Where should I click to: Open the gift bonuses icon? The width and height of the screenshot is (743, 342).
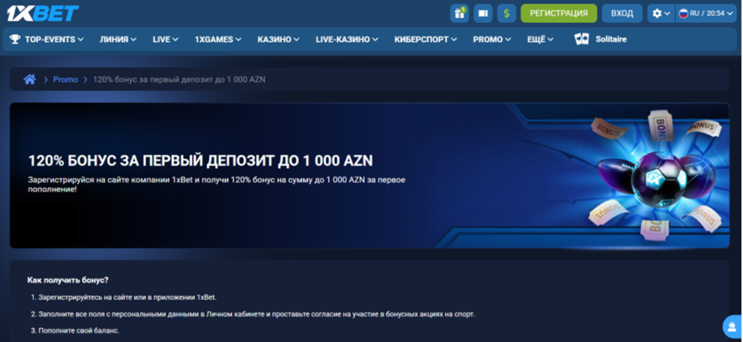pos(459,13)
